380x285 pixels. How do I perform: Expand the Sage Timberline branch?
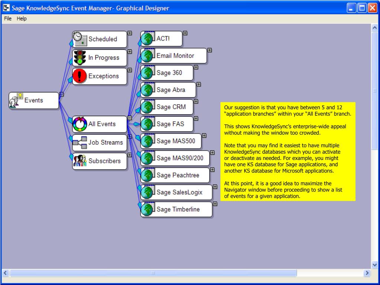click(x=215, y=204)
